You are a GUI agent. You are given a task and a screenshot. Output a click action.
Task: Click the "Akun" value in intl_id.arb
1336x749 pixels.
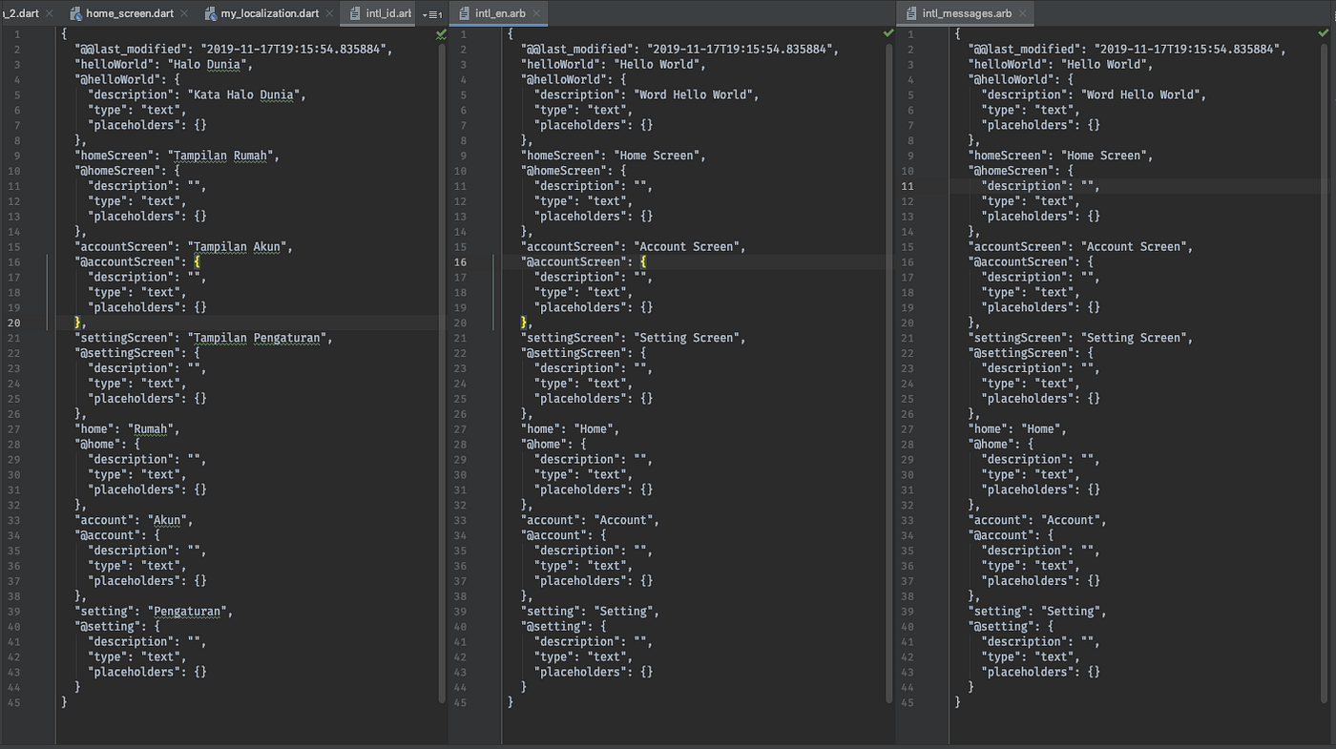(166, 520)
